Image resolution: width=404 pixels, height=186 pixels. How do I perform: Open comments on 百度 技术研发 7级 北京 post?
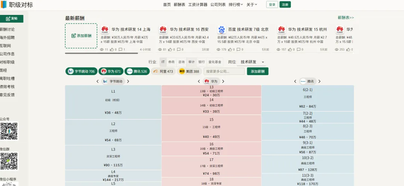pyautogui.click(x=239, y=49)
